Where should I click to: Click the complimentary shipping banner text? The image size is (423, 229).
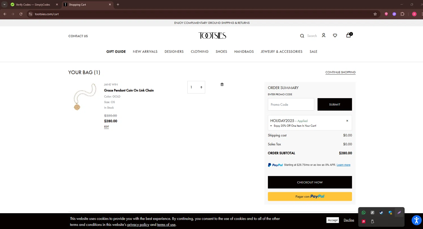pos(212,23)
